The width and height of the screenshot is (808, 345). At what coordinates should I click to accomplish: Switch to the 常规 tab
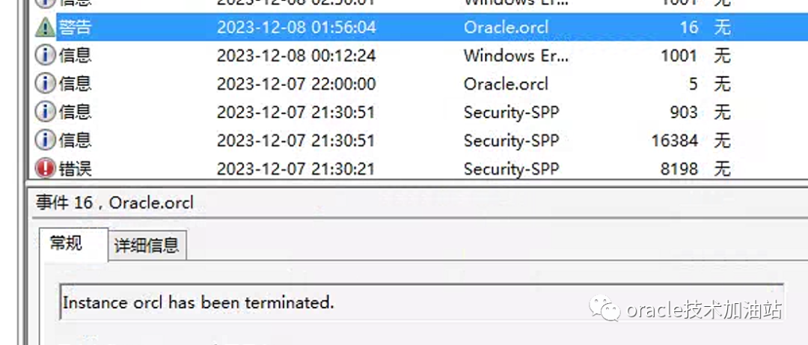point(66,243)
